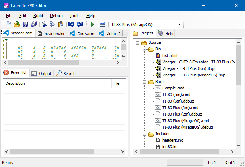Viewport: 245px width, 167px height.
Task: Click the Open file folder icon
Action: tap(17, 25)
